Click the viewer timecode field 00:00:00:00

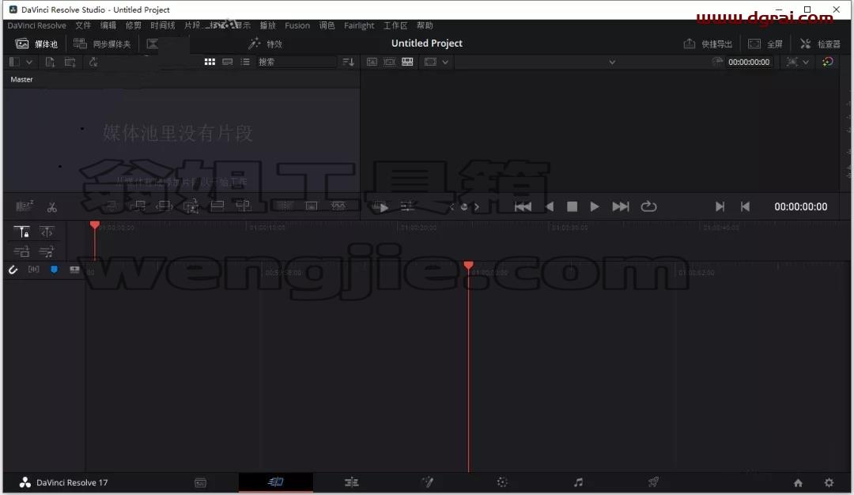(x=749, y=62)
